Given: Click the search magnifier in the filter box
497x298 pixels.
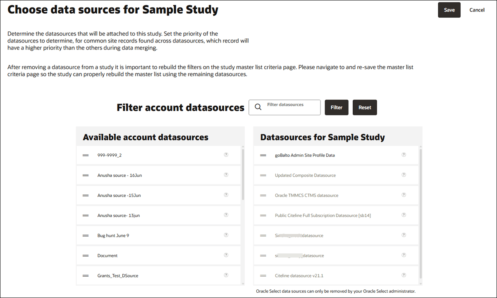Looking at the screenshot, I should (258, 107).
